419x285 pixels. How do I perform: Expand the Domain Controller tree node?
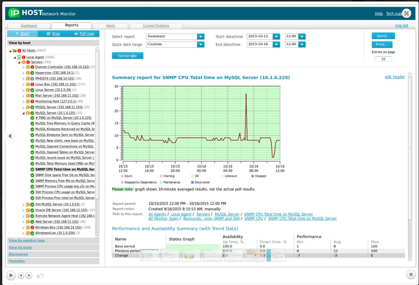pyautogui.click(x=23, y=67)
